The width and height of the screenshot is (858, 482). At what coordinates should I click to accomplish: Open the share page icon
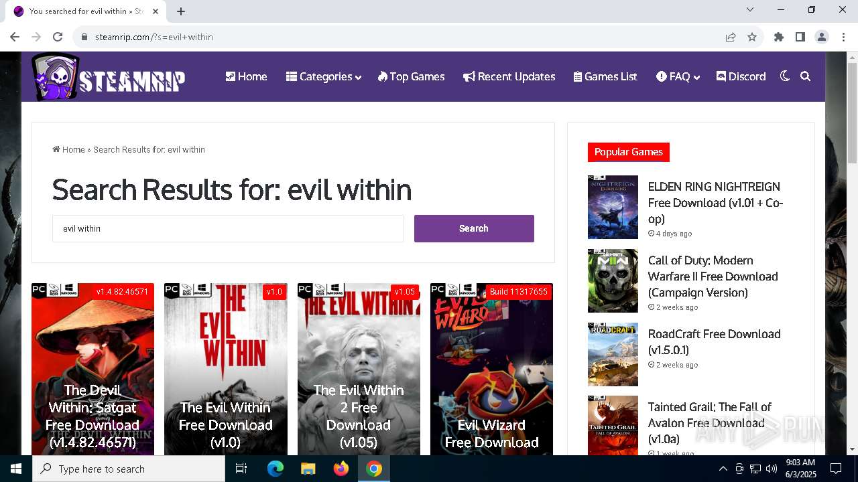click(x=731, y=37)
